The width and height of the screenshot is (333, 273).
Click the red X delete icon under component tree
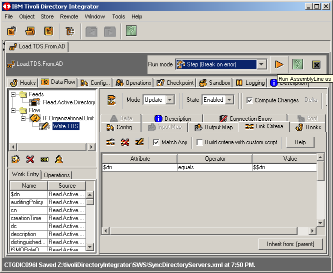coord(30,159)
